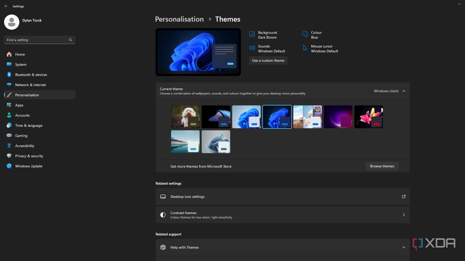This screenshot has height=261, width=465.
Task: Click the Apps icon in sidebar
Action: tap(9, 105)
